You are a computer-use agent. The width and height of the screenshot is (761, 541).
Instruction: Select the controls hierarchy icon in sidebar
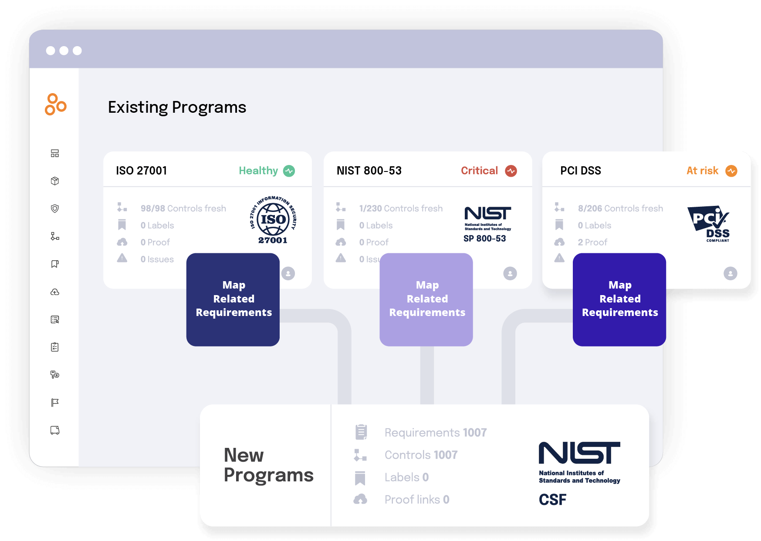tap(55, 236)
